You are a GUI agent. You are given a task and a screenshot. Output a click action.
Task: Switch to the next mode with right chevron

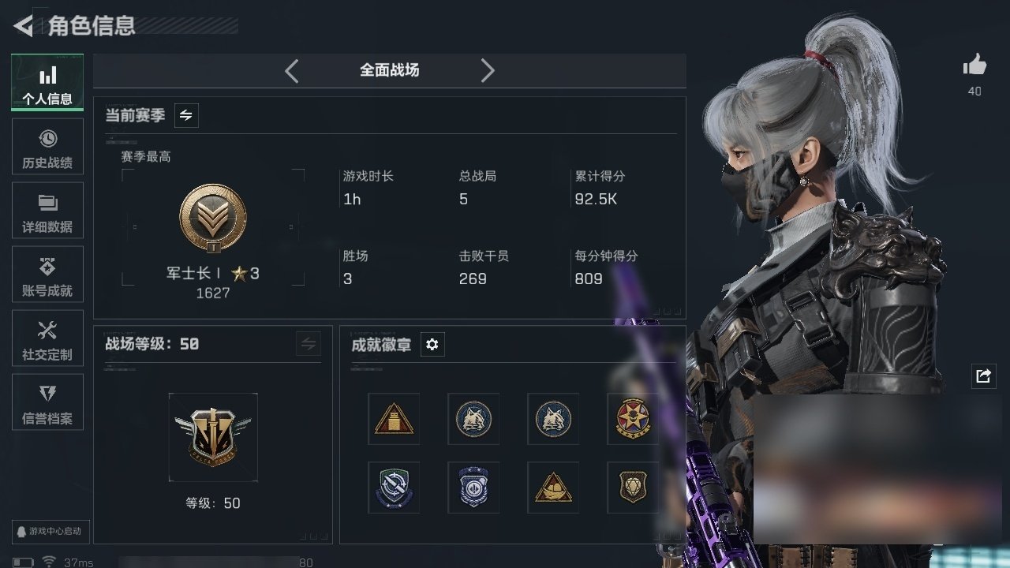pyautogui.click(x=488, y=71)
